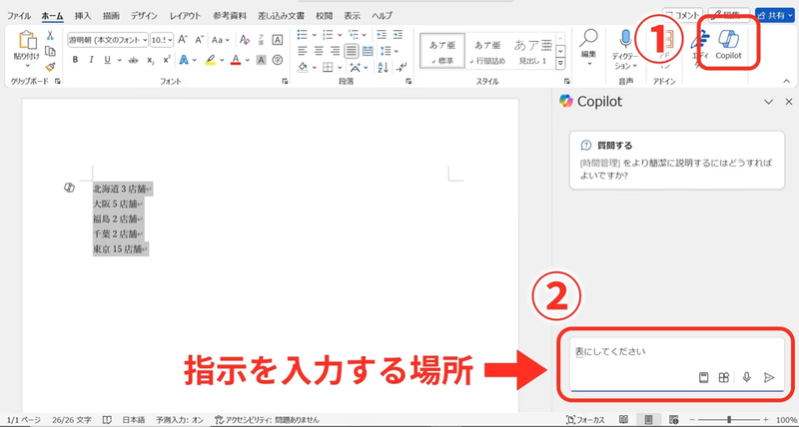Open Copilot from the ribbon

(728, 45)
